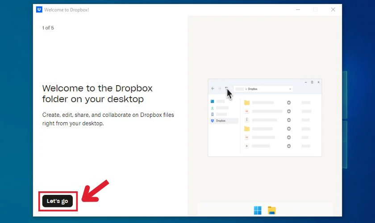Click the 'Welcome to the Dropbox folder' heading
Viewport: 375px width, 223px height.
[x=97, y=94]
